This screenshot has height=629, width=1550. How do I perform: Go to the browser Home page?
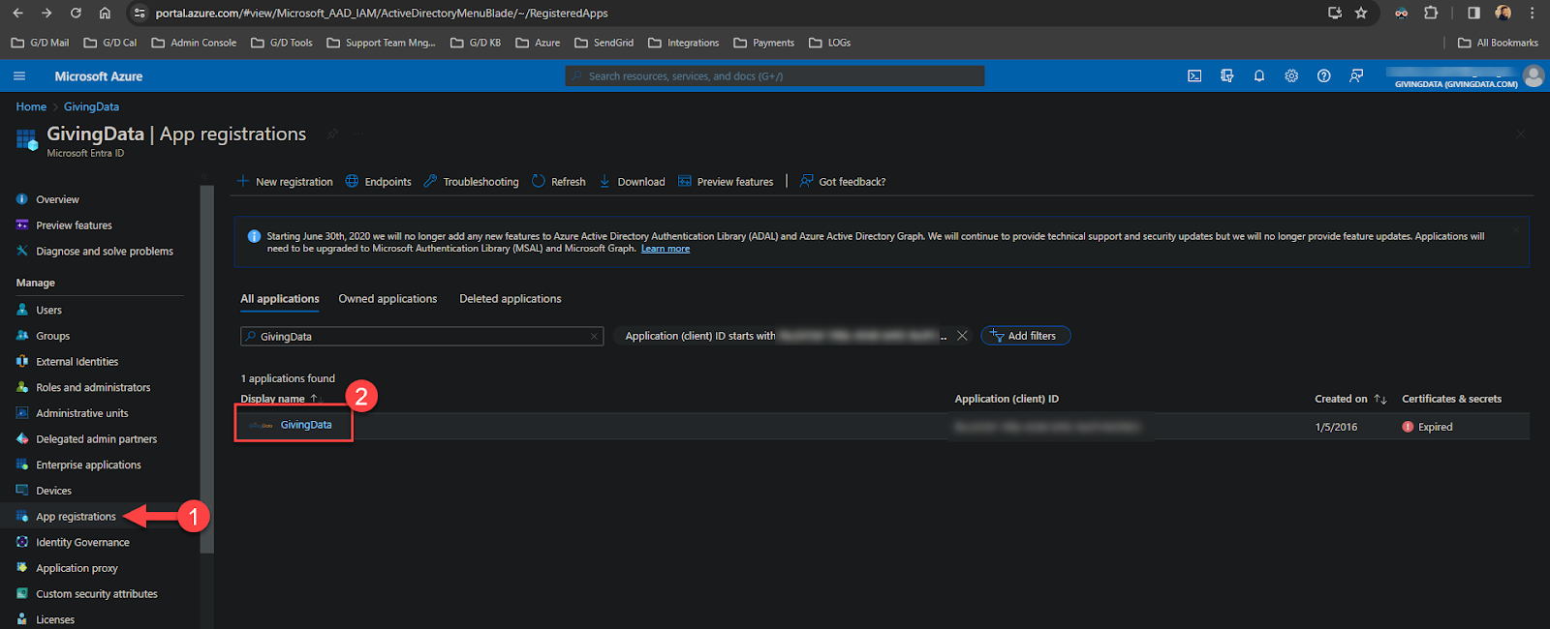coord(105,14)
